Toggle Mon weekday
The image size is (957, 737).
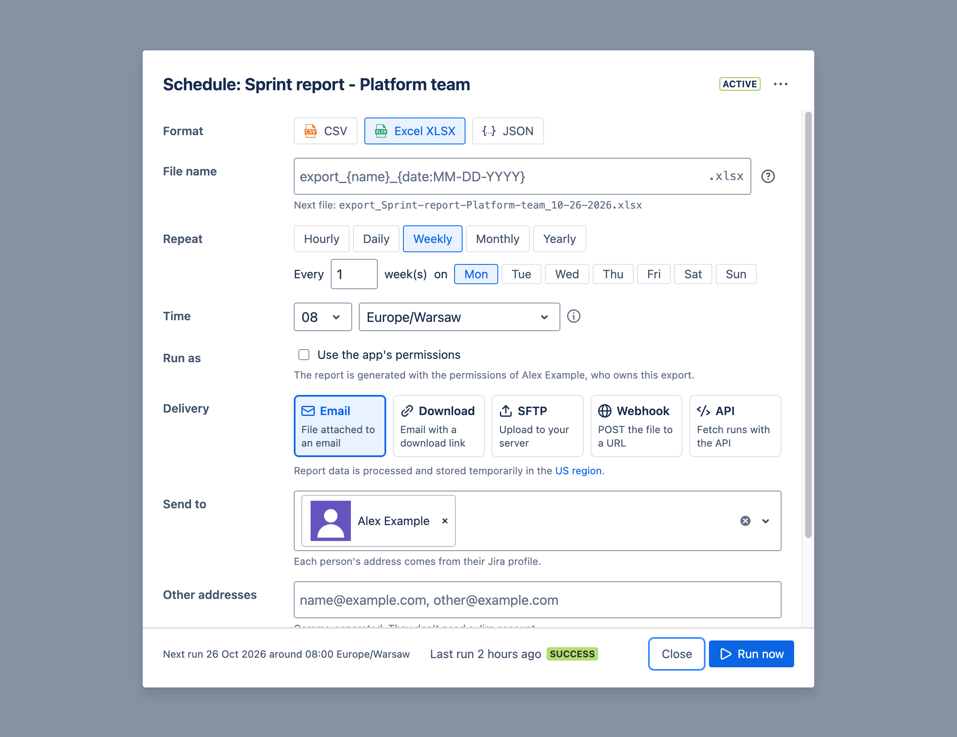coord(476,274)
